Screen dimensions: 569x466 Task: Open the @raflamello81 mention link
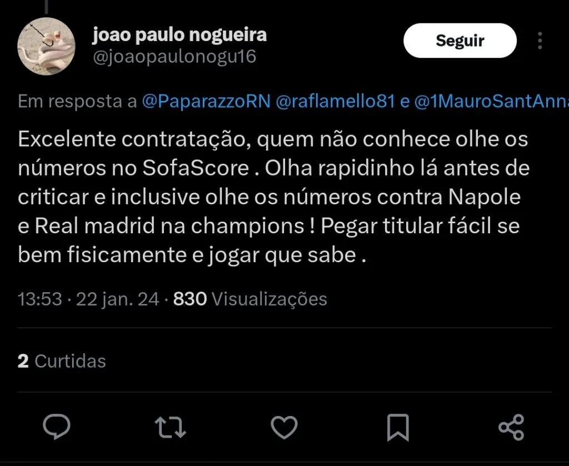coord(335,102)
